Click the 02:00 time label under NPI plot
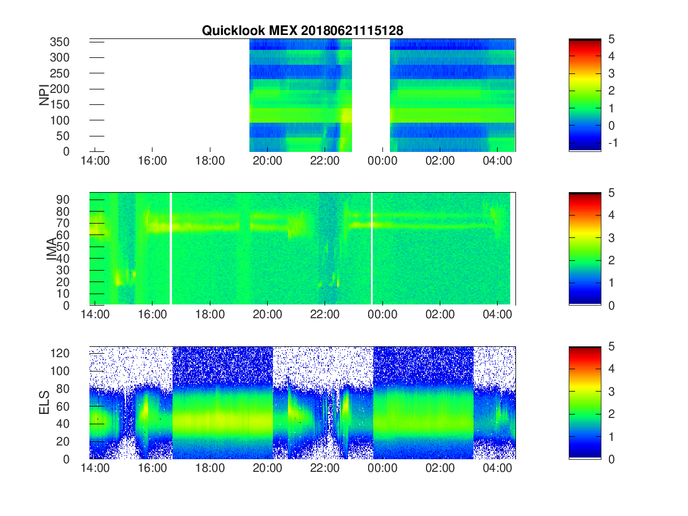 [440, 161]
